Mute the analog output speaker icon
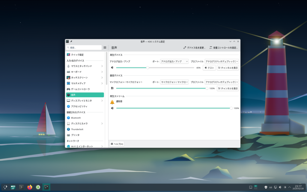The height and width of the screenshot is (192, 307). click(112, 68)
